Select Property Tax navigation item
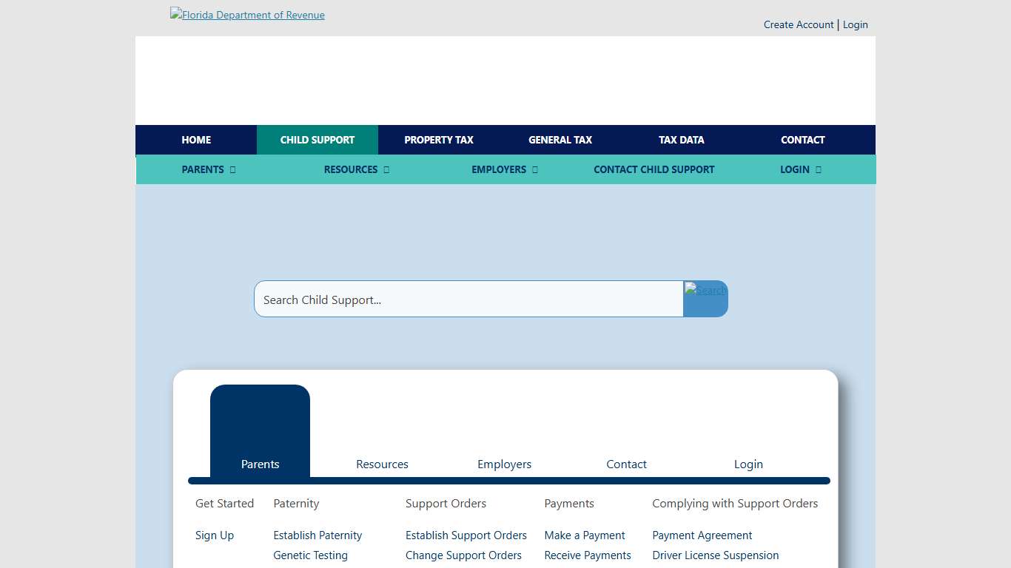 [x=439, y=140]
